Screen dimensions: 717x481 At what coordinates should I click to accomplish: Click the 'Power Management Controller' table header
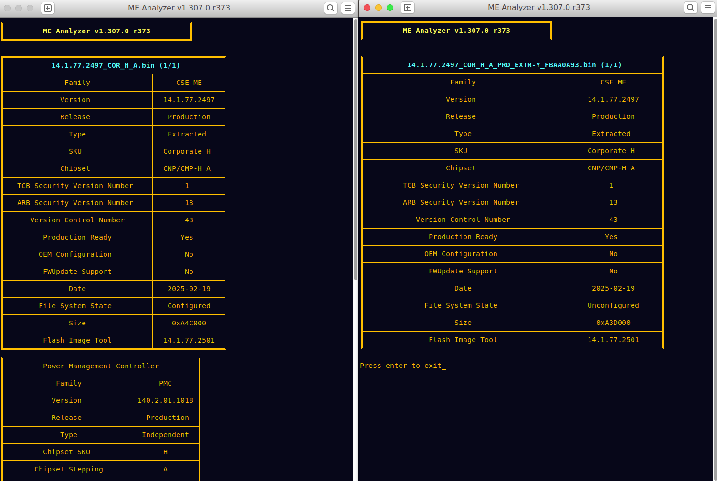tap(101, 366)
